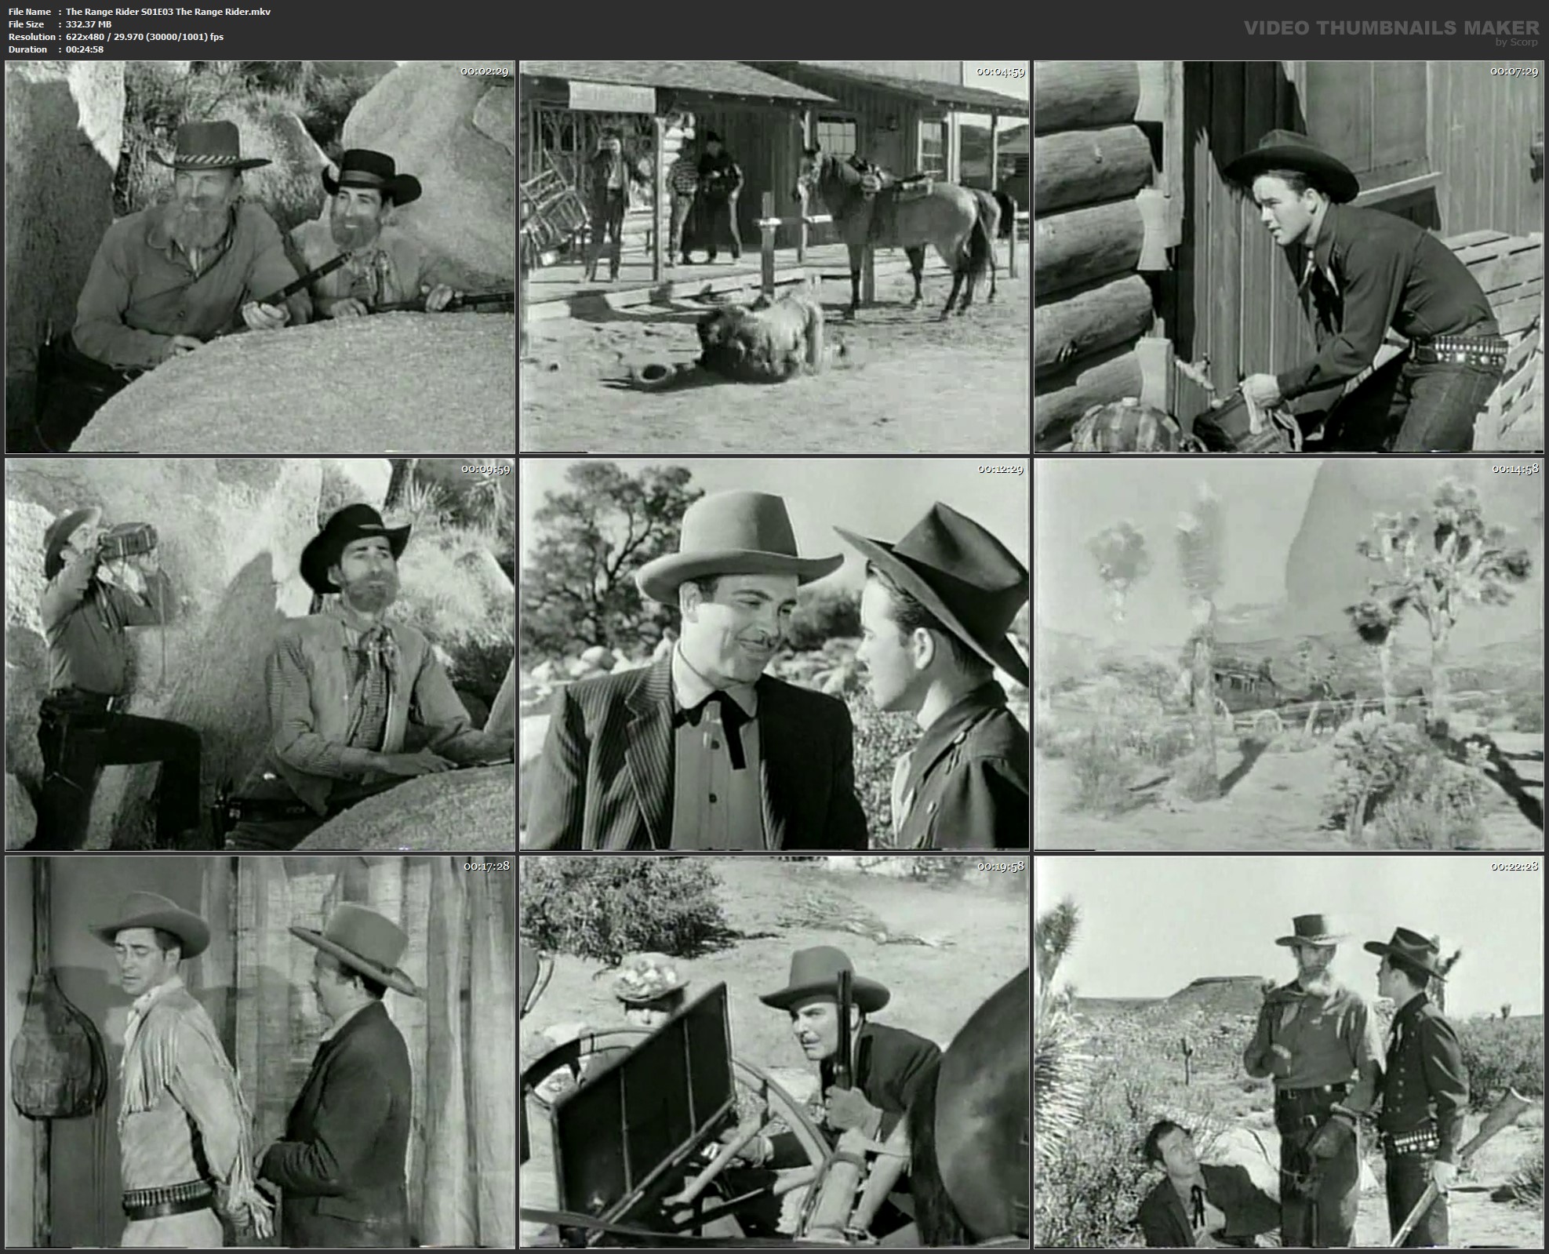Open the thumbnail at timestamp 00:07:29
This screenshot has height=1254, width=1549.
click(x=1294, y=259)
